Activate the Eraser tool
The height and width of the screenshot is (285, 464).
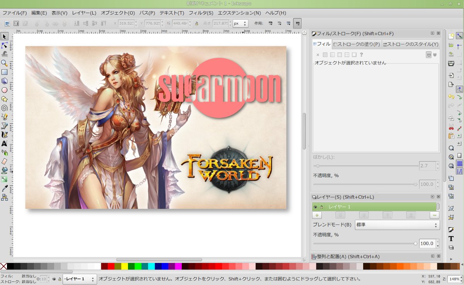coord(4,161)
